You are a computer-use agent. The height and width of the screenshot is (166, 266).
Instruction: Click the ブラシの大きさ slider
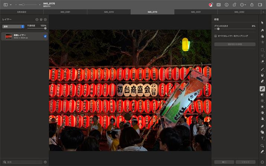235,29
